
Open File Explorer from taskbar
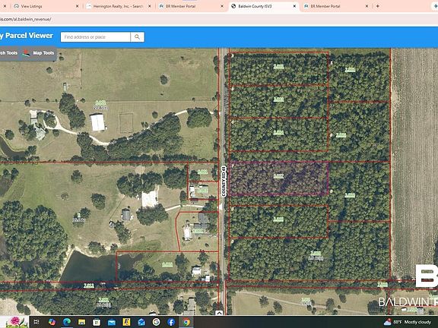pos(81,322)
